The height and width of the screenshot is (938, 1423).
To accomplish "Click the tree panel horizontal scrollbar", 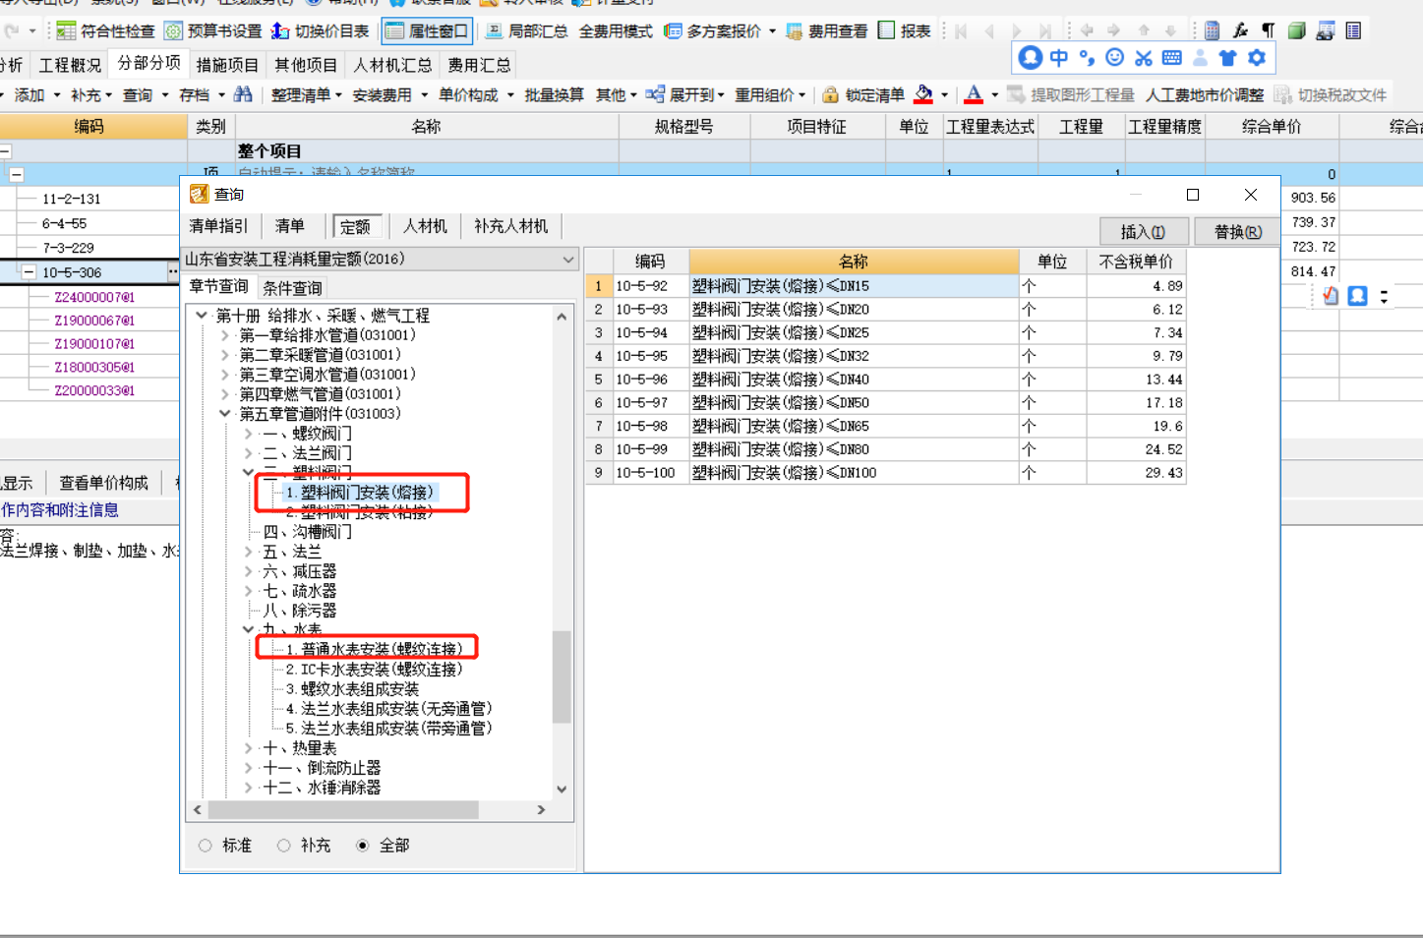I will (370, 810).
